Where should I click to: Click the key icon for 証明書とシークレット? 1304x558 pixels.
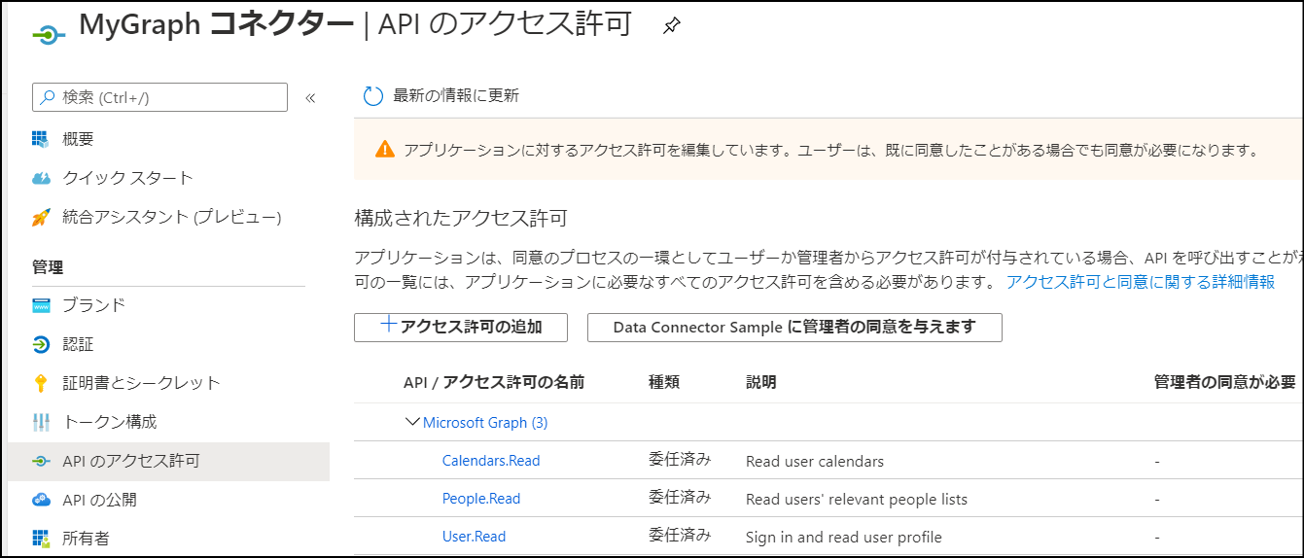41,383
